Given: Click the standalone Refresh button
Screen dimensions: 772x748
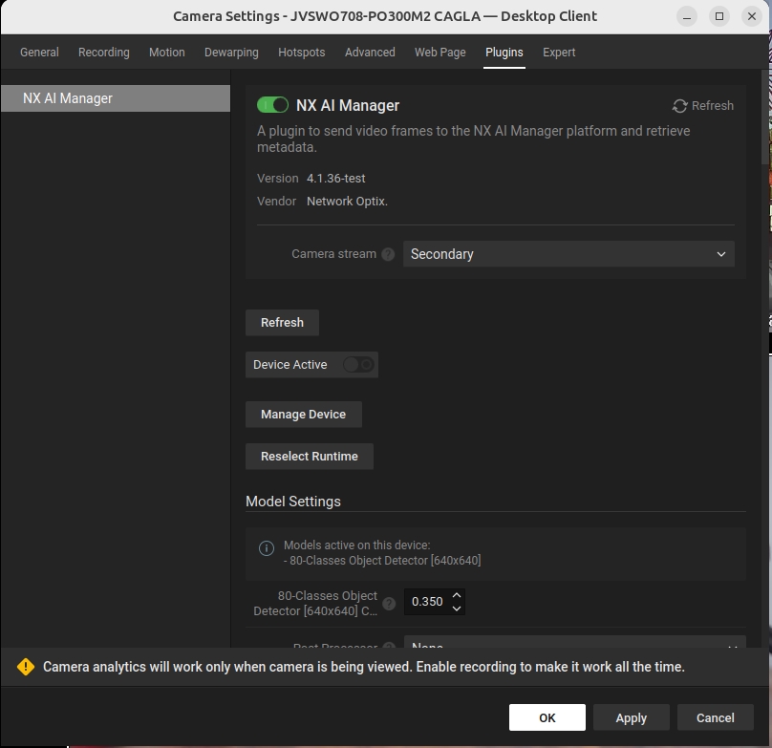Looking at the screenshot, I should pos(282,323).
